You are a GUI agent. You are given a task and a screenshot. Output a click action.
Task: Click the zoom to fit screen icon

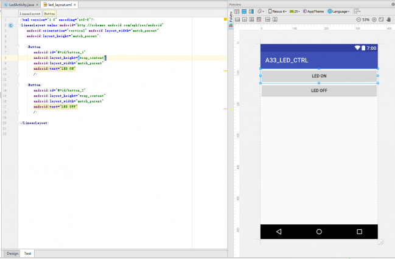point(381,19)
